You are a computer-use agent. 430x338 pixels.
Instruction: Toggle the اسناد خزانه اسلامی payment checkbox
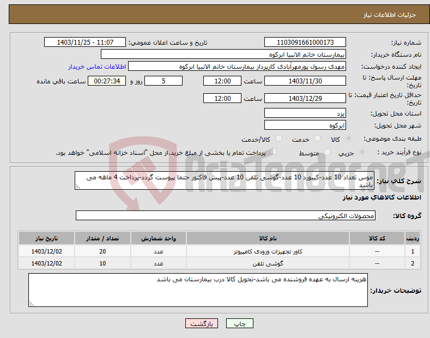274,151
